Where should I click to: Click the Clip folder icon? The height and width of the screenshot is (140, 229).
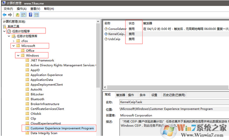(x=27, y=118)
